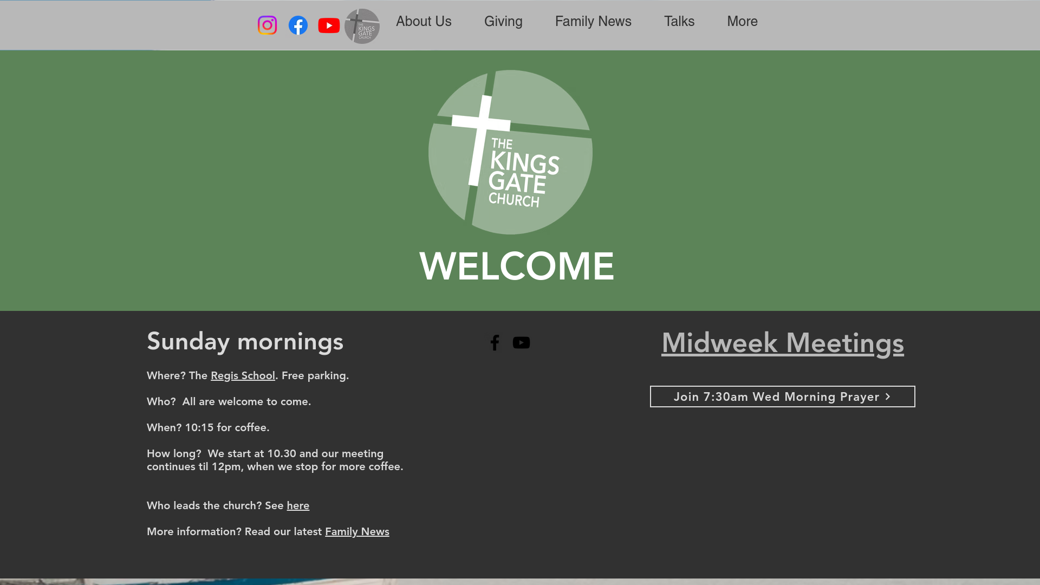1040x585 pixels.
Task: Open the Midweek Meetings heading link
Action: (783, 343)
